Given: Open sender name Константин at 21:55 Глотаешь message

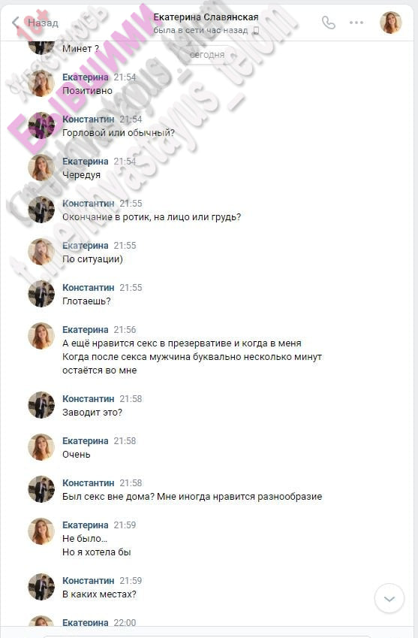Looking at the screenshot, I should click(88, 288).
